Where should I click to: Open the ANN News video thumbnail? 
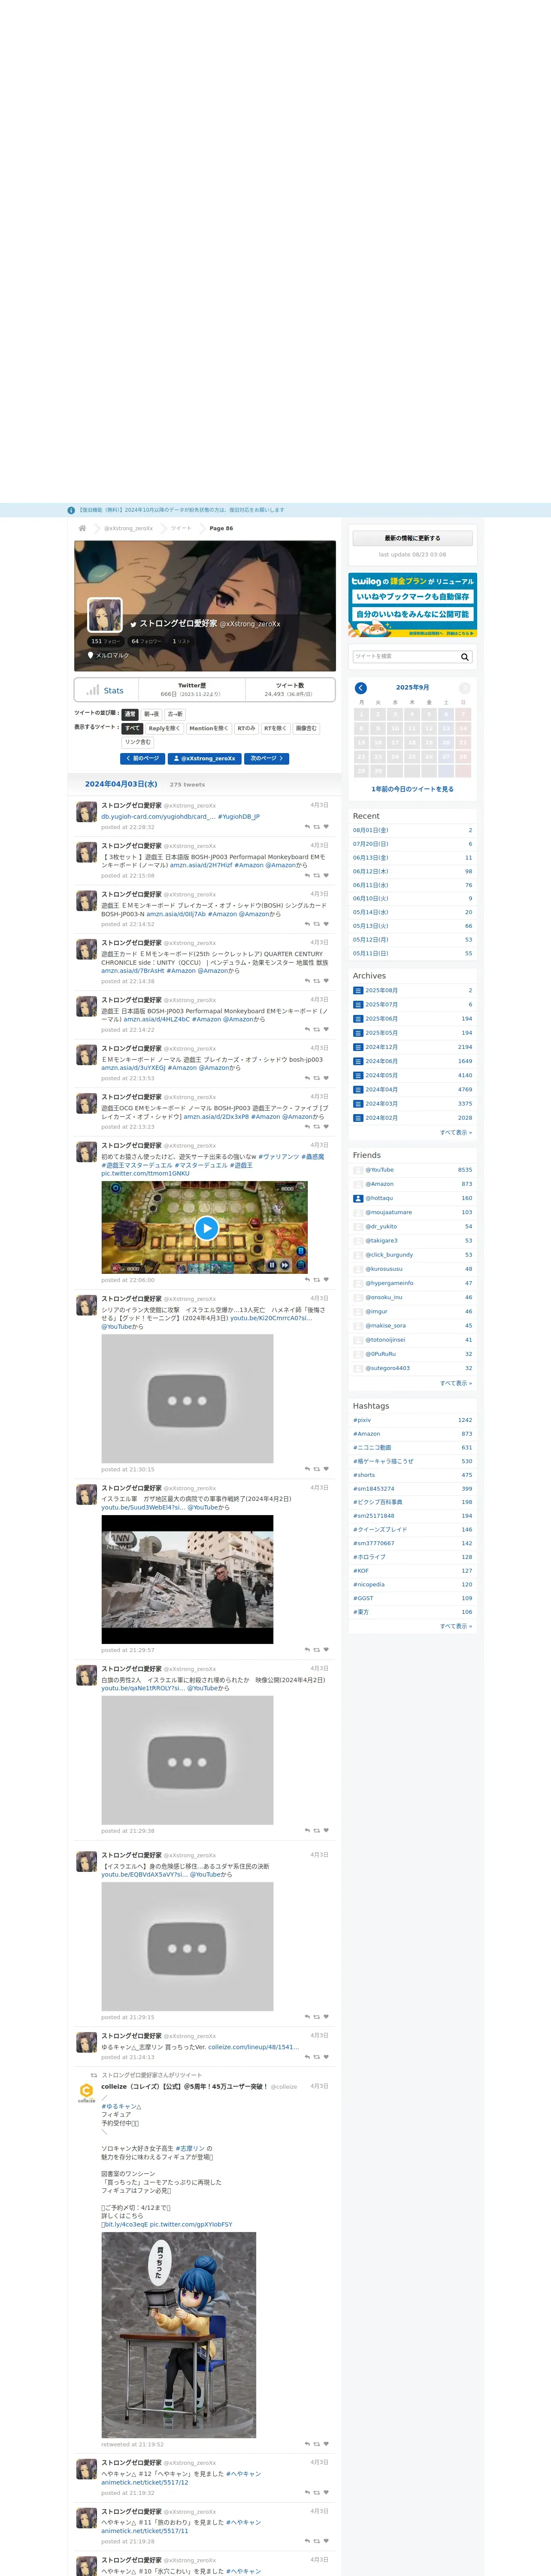[187, 1579]
